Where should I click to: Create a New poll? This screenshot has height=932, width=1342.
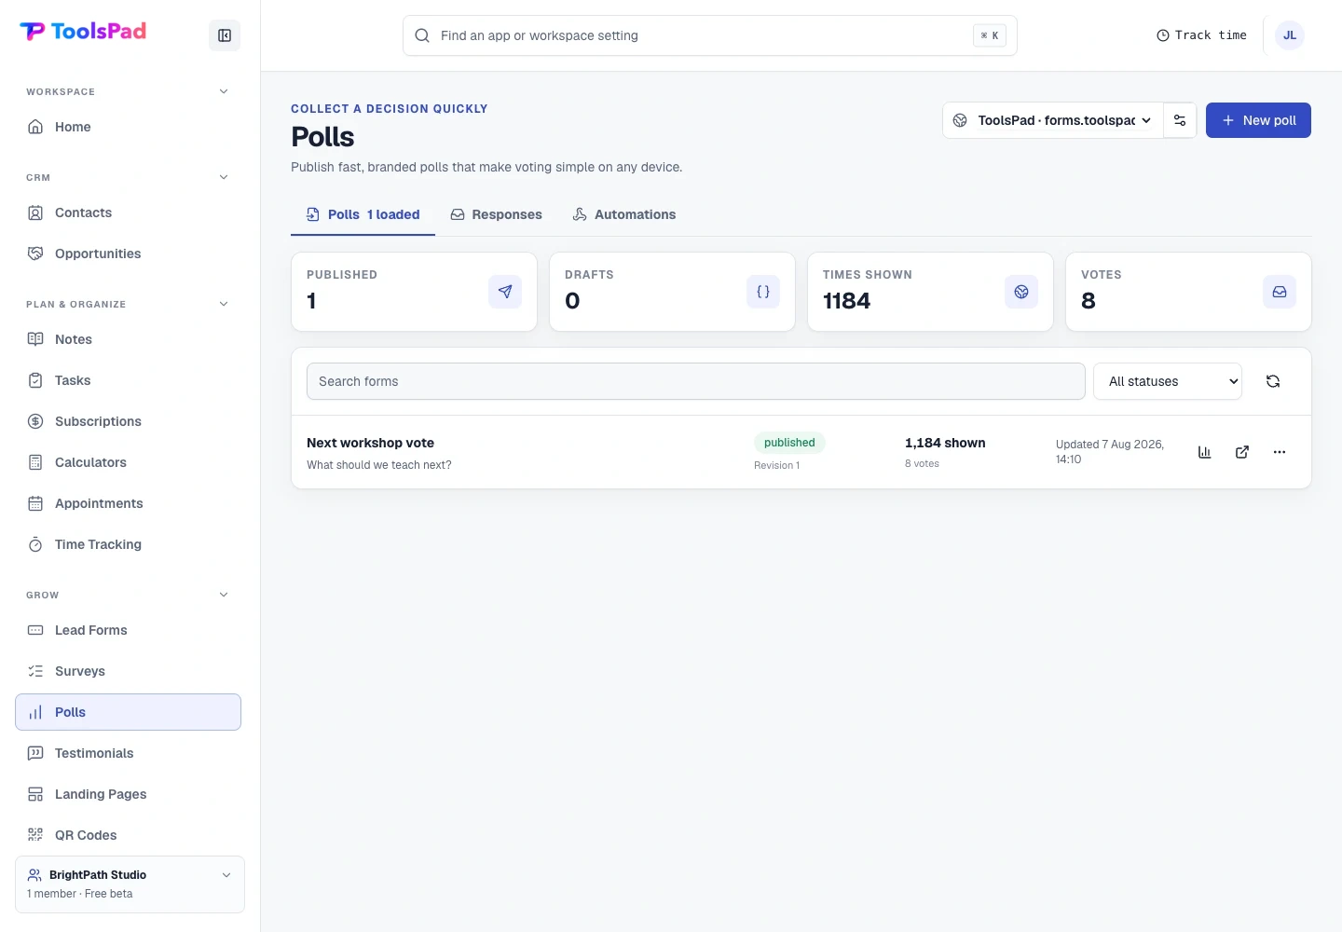[1258, 120]
